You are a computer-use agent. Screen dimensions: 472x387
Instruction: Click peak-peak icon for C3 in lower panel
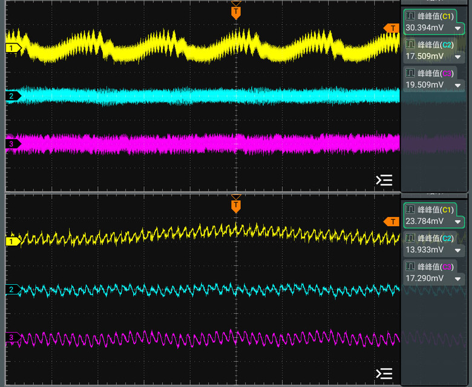pyautogui.click(x=410, y=267)
